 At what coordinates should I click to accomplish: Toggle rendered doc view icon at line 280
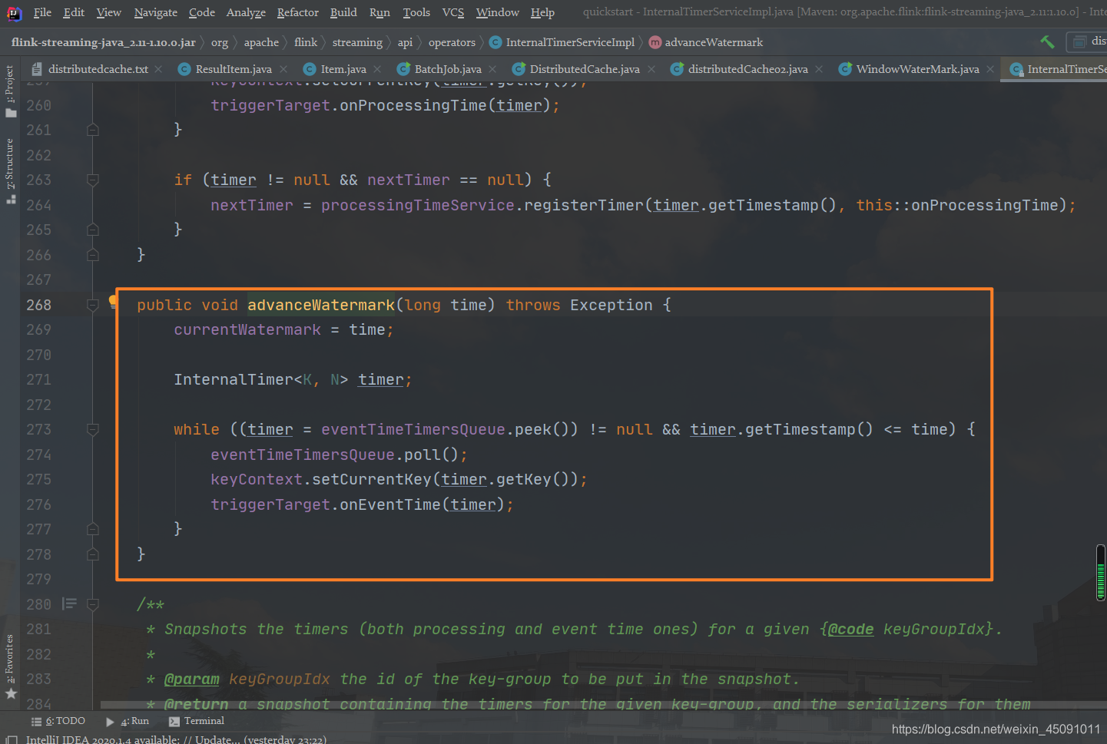(x=70, y=604)
